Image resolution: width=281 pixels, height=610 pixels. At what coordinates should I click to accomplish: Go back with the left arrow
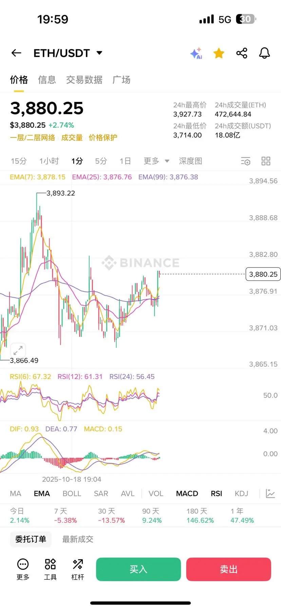(16, 53)
